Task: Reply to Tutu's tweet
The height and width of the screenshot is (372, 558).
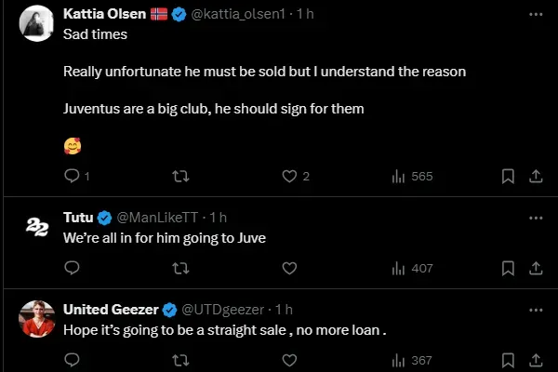Action: coord(72,268)
